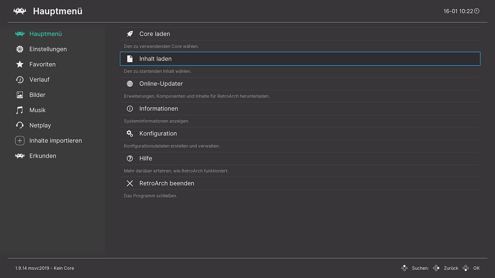Screen dimensions: 495x278
Task: Click the RetroArch logo in header
Action: (20, 11)
